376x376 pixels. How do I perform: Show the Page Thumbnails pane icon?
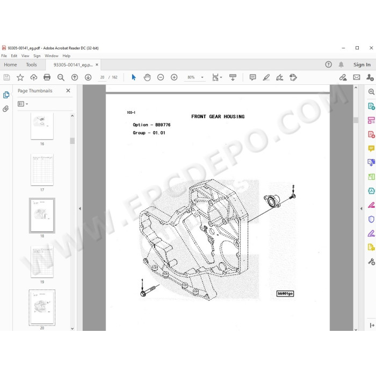point(6,95)
